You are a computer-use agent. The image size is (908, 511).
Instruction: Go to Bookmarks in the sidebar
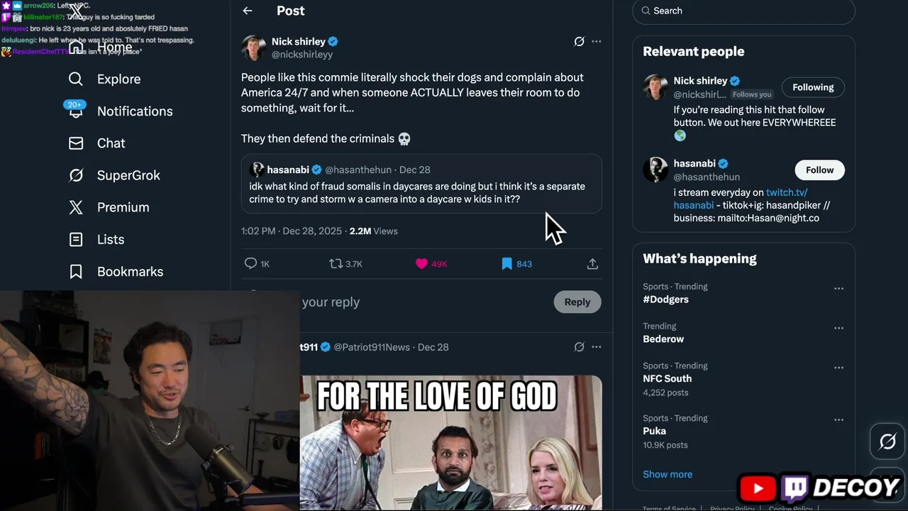point(130,272)
